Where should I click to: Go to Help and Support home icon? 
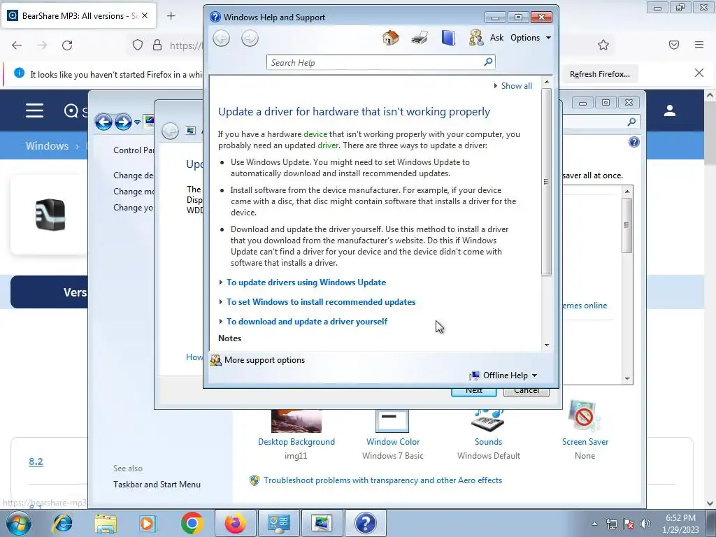coord(390,38)
